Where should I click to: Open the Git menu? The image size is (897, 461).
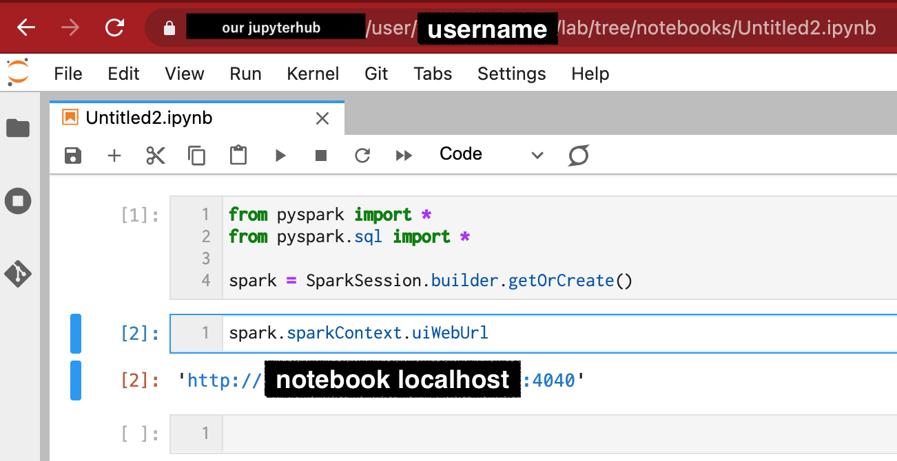tap(377, 74)
